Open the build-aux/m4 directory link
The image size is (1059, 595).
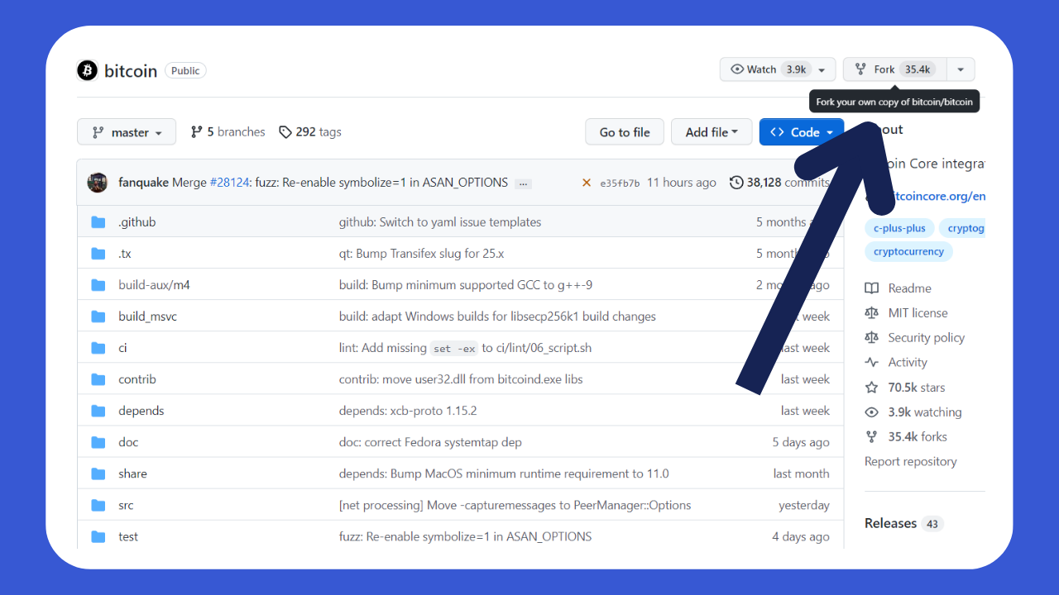click(155, 285)
